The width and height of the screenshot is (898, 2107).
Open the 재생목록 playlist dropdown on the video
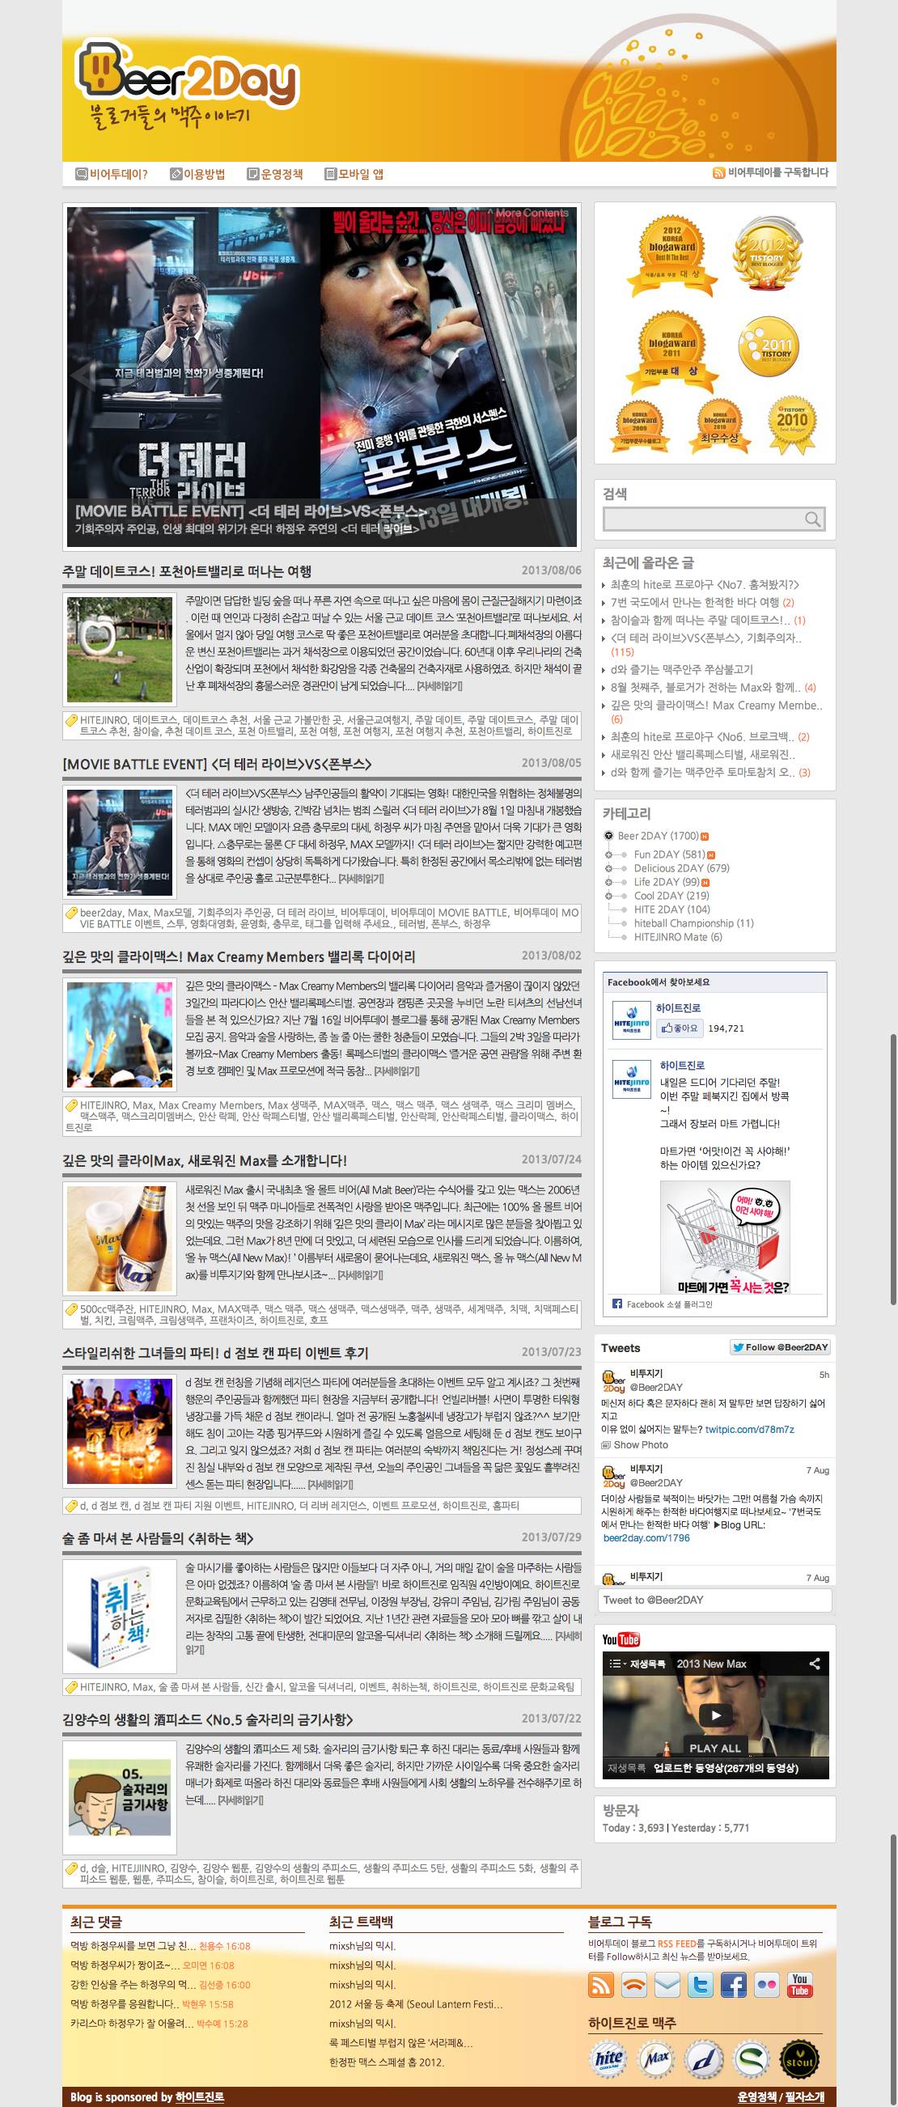point(638,1664)
